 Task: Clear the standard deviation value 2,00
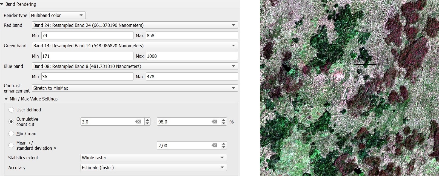(x=215, y=146)
